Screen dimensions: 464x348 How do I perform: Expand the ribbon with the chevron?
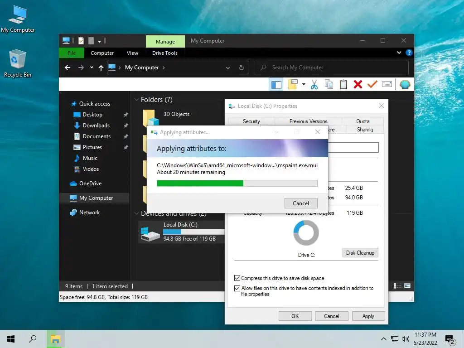pyautogui.click(x=399, y=53)
